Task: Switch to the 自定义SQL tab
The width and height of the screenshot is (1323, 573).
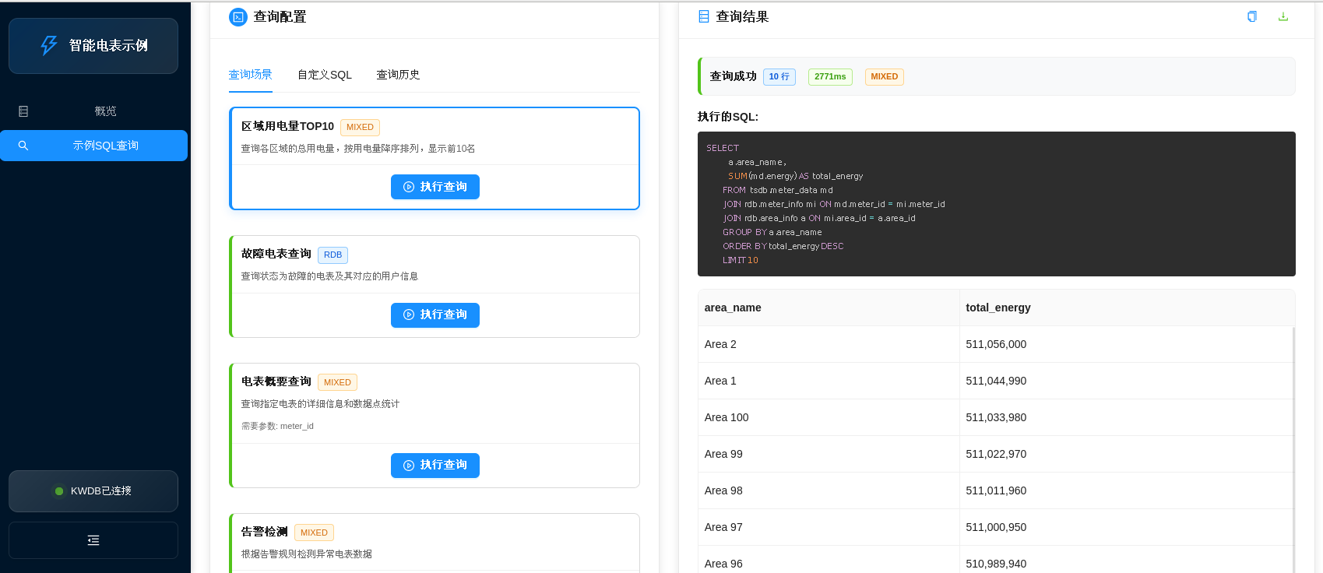Action: click(325, 75)
